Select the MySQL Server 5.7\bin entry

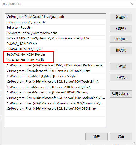pos(55,76)
